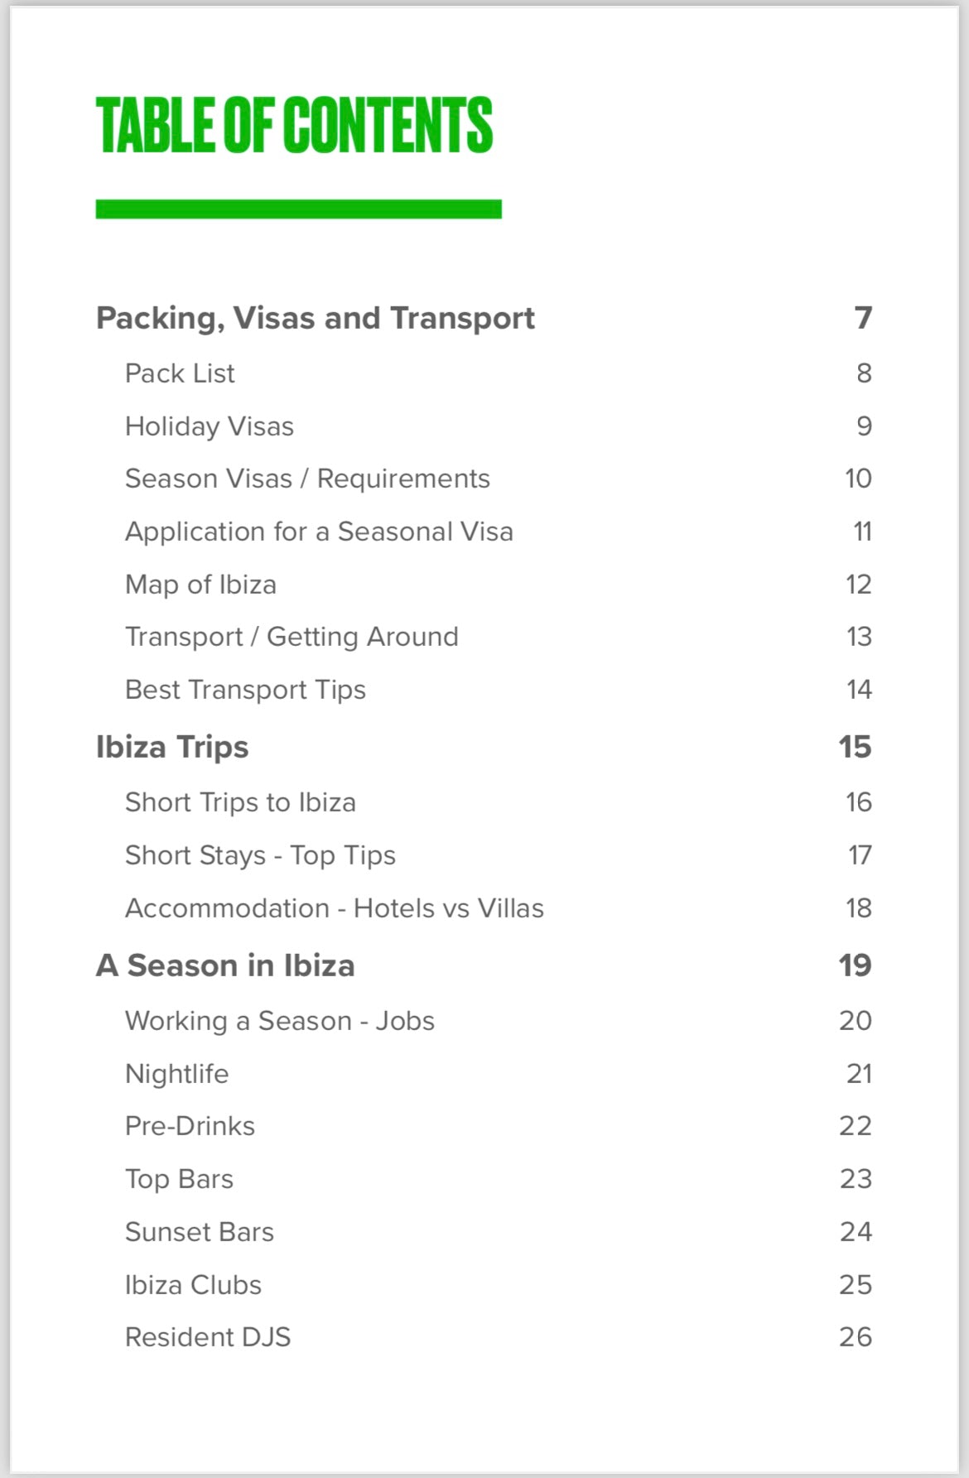Jump to Season Visas / Requirements
Viewport: 969px width, 1478px height.
pyautogui.click(x=307, y=479)
